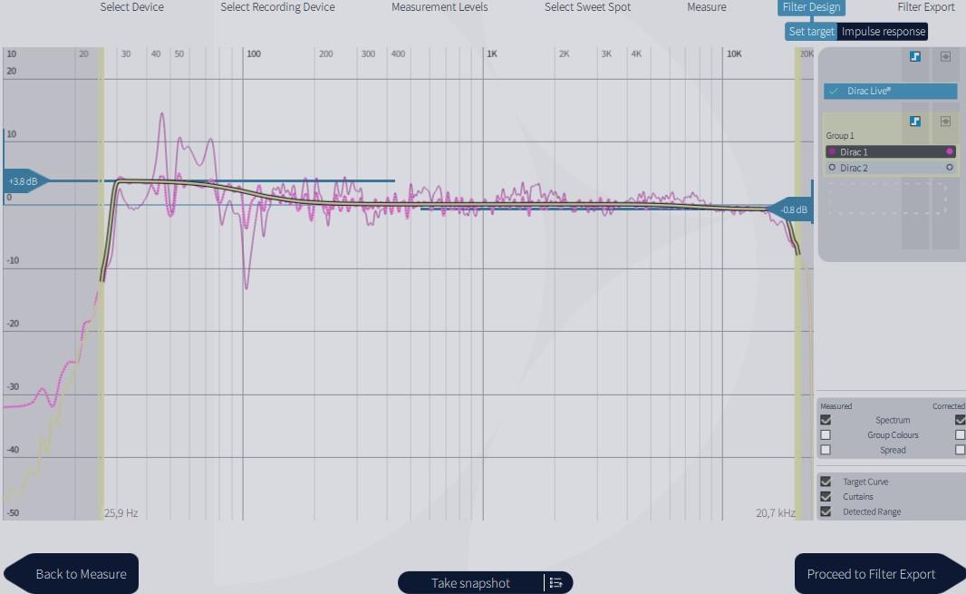Screen dimensions: 966x594
Task: Click the Group 1 filter step icon
Action: tap(915, 122)
